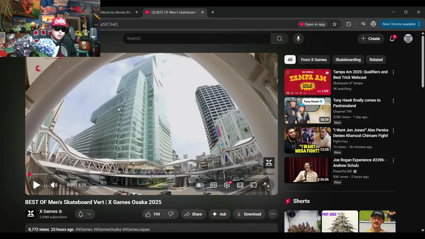Open media controls icon in toolbar
Screen dimensions: 425x239
click(x=363, y=24)
